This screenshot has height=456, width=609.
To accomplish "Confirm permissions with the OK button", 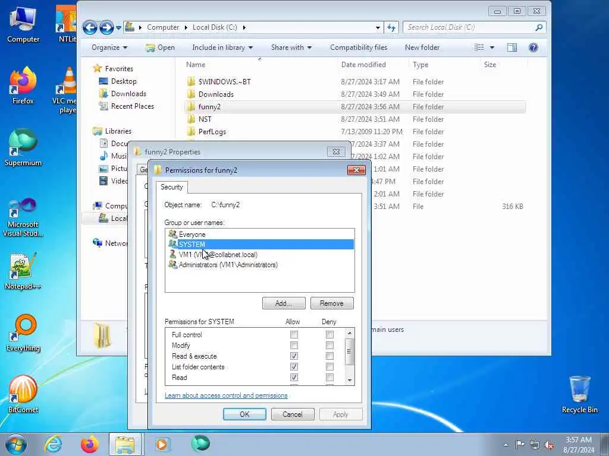I will (x=244, y=414).
